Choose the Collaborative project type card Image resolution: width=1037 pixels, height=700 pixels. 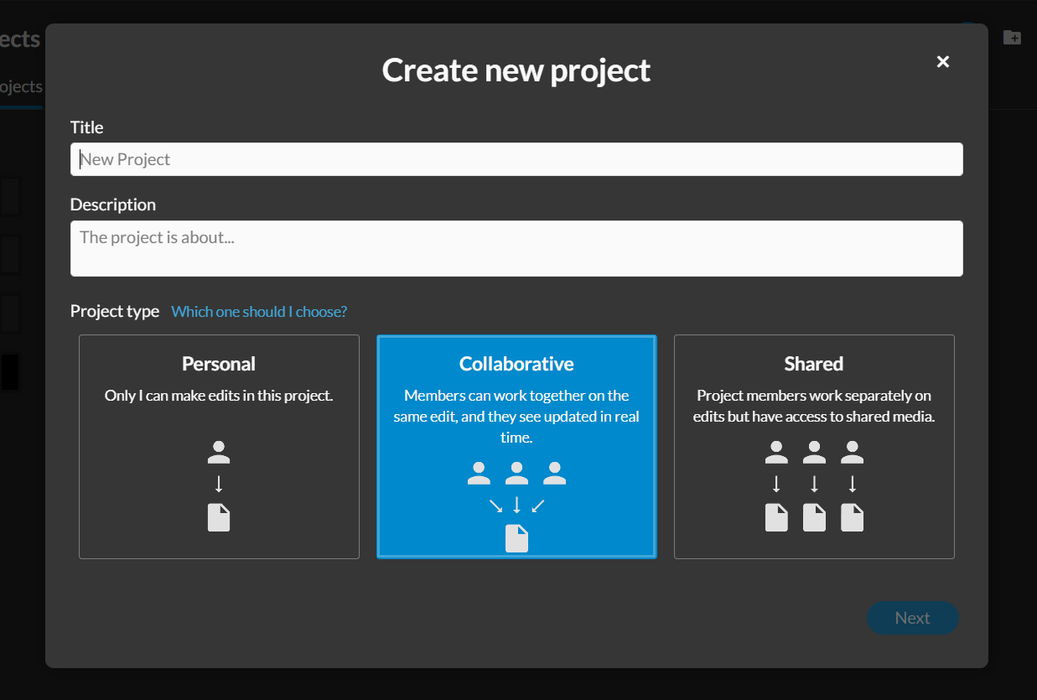(x=516, y=447)
